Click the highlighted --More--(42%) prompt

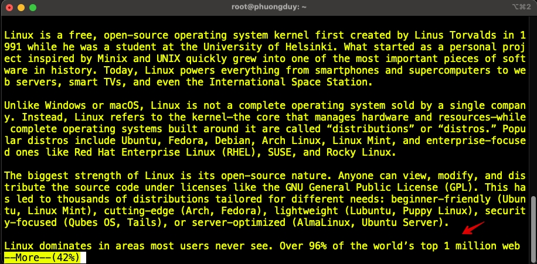(x=44, y=258)
